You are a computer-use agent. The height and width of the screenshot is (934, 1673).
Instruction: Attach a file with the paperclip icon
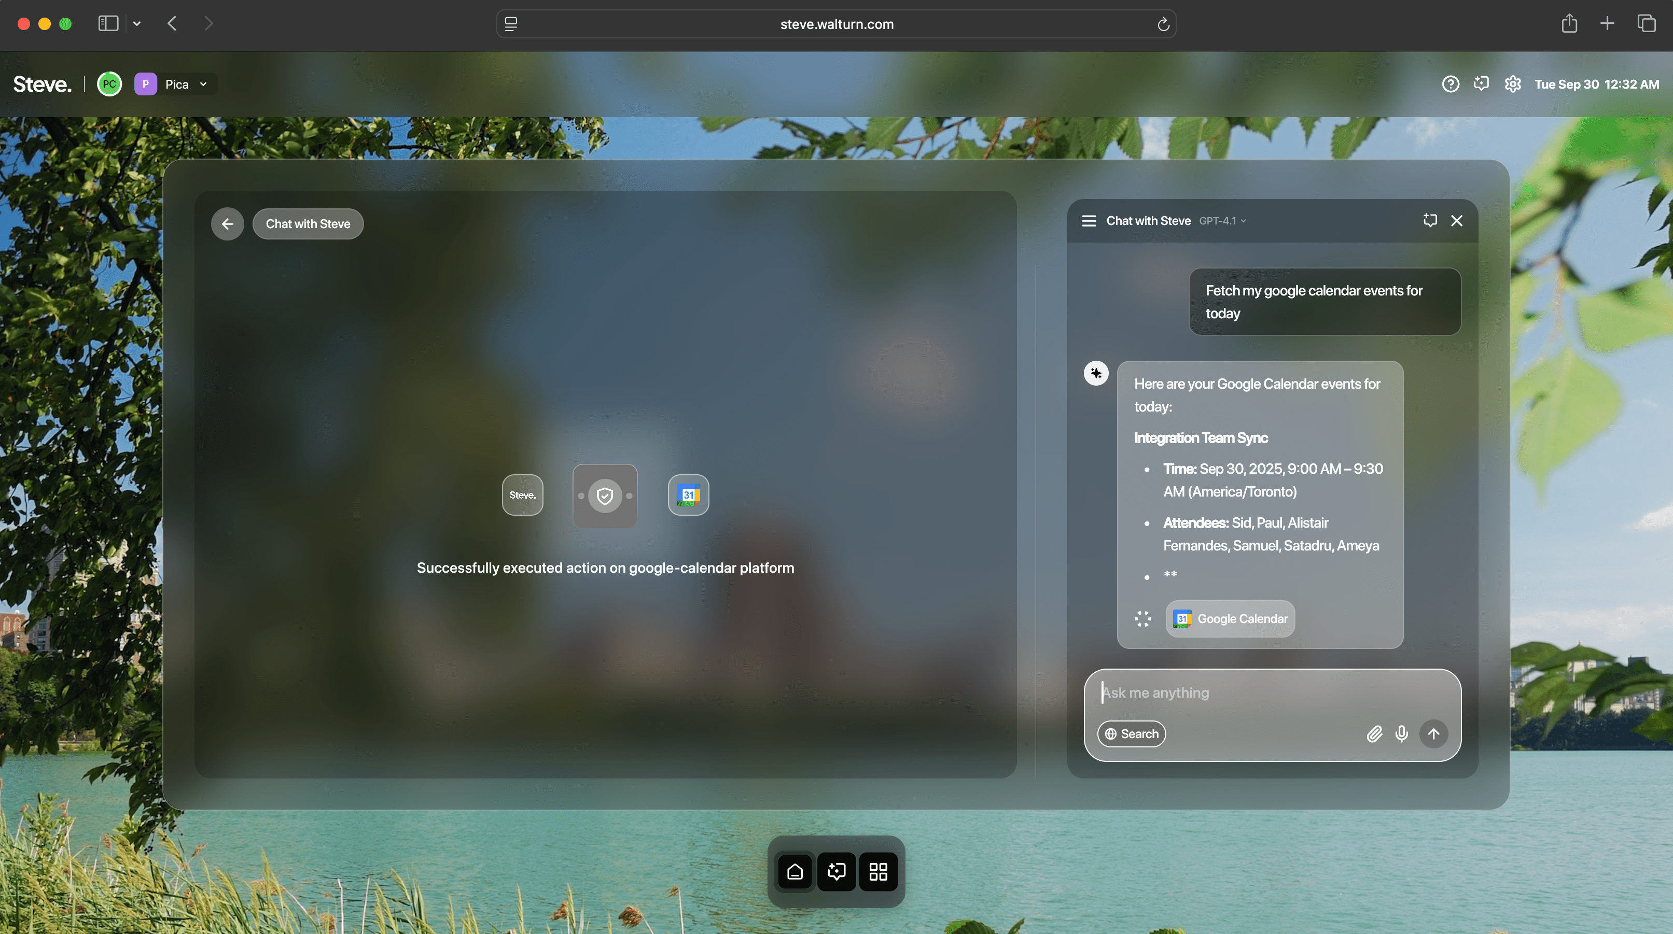pyautogui.click(x=1374, y=733)
